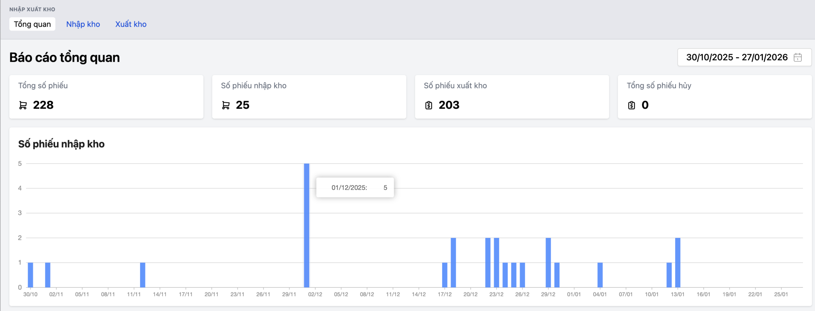
Task: Click the cart icon beside 25
Action: 226,105
